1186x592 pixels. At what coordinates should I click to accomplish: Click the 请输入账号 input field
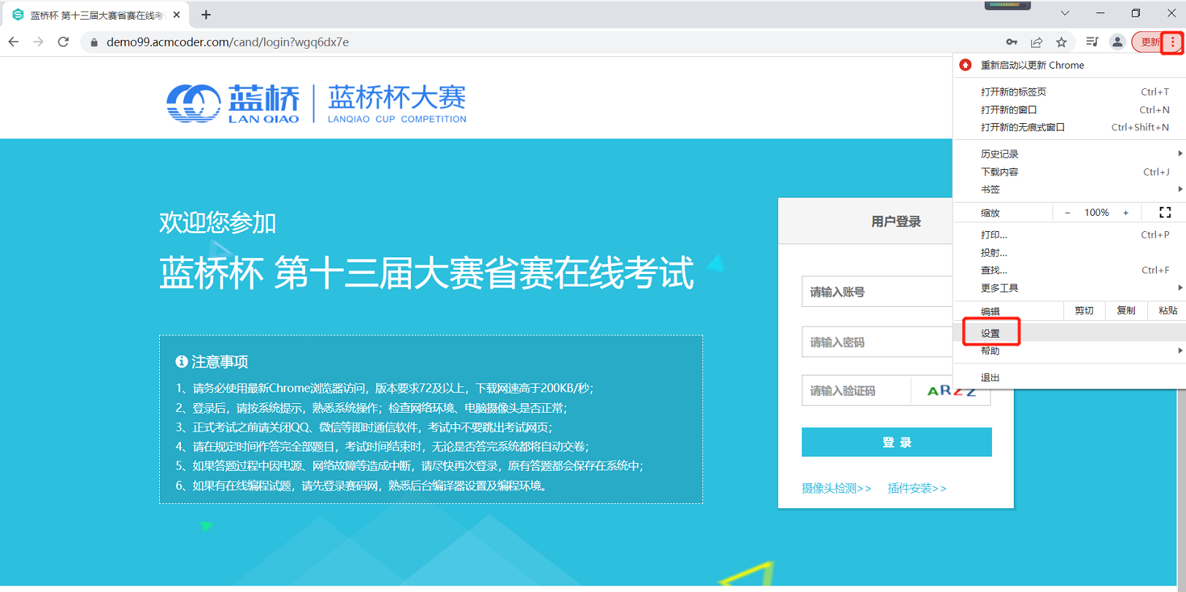877,292
